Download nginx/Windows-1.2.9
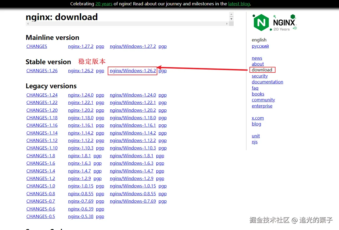Screen dimensions: 339x230 (x=132, y=178)
